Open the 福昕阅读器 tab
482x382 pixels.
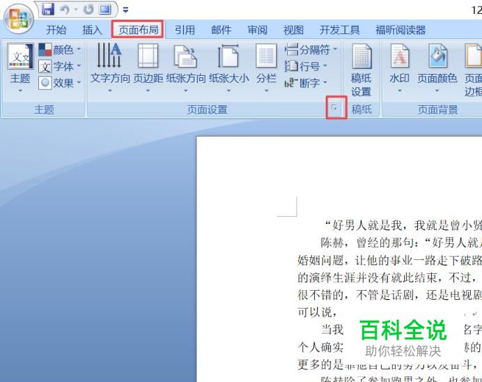pos(401,30)
